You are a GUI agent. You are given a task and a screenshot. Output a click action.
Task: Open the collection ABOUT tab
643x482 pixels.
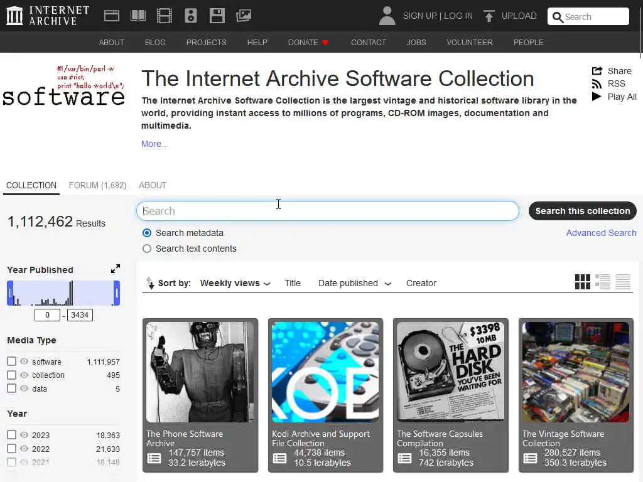click(153, 185)
